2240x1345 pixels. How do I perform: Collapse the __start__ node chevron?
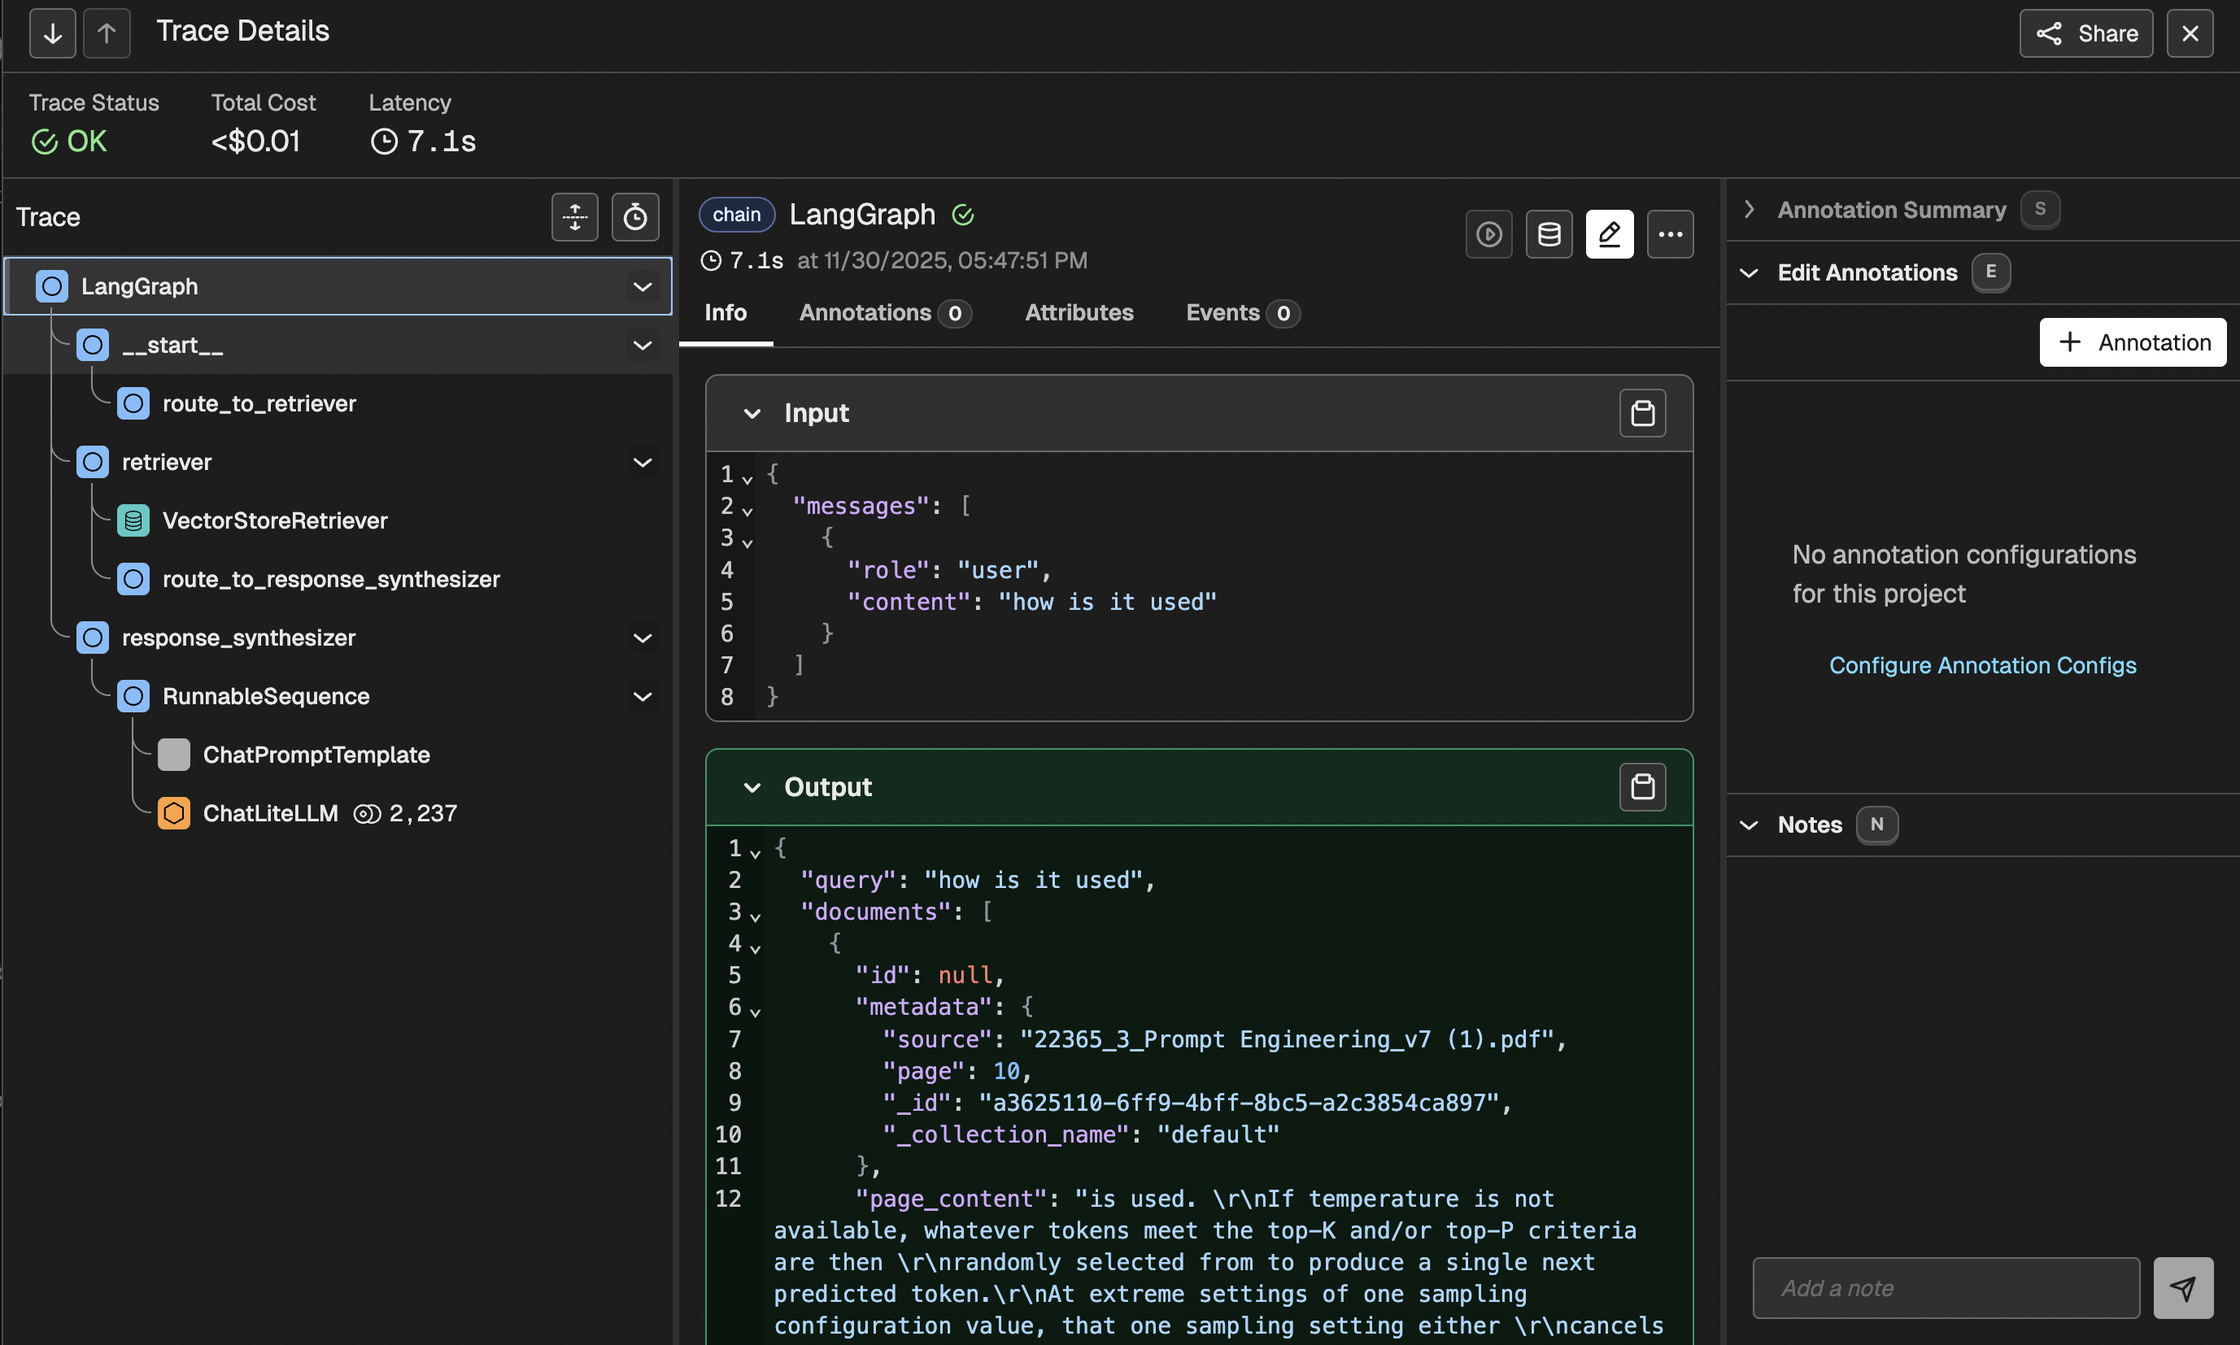pos(642,346)
